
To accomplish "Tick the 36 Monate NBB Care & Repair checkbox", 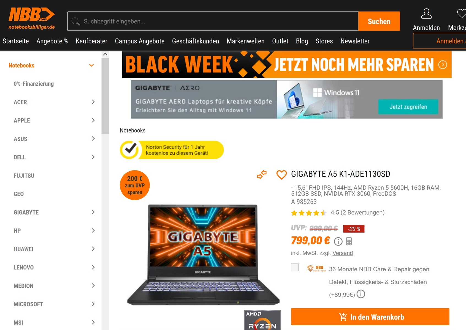I will coord(295,267).
